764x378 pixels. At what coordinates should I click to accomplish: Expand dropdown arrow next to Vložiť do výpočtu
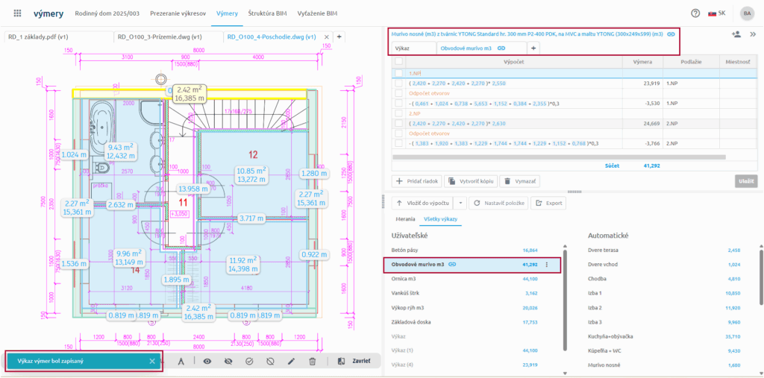coord(461,203)
